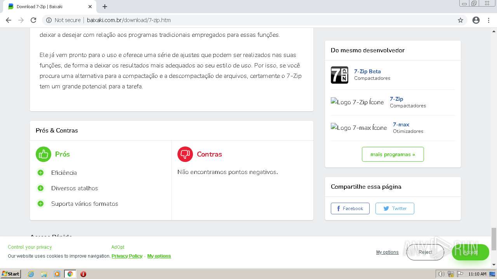Click the Logo 7-max Ícone image
The image size is (497, 279).
[x=359, y=128]
